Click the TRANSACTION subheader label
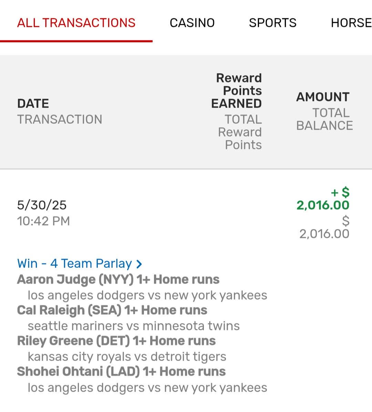This screenshot has height=412, width=372. (x=60, y=119)
